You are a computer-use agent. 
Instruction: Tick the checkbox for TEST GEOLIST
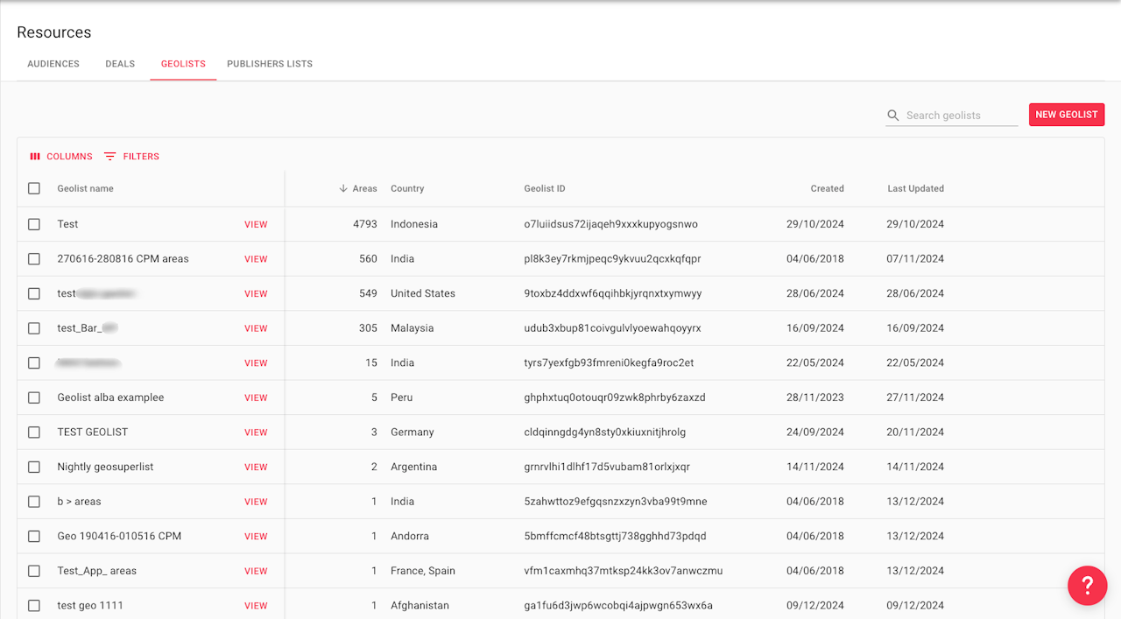click(34, 433)
